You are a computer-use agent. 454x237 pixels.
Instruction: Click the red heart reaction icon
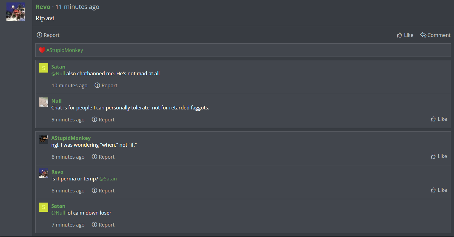(42, 50)
